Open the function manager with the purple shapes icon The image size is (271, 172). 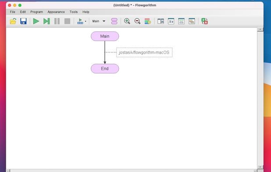(114, 21)
